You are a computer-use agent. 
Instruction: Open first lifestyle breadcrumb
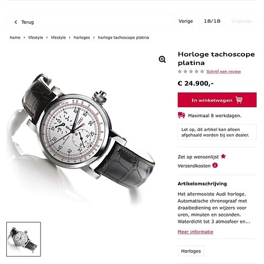[x=35, y=37]
